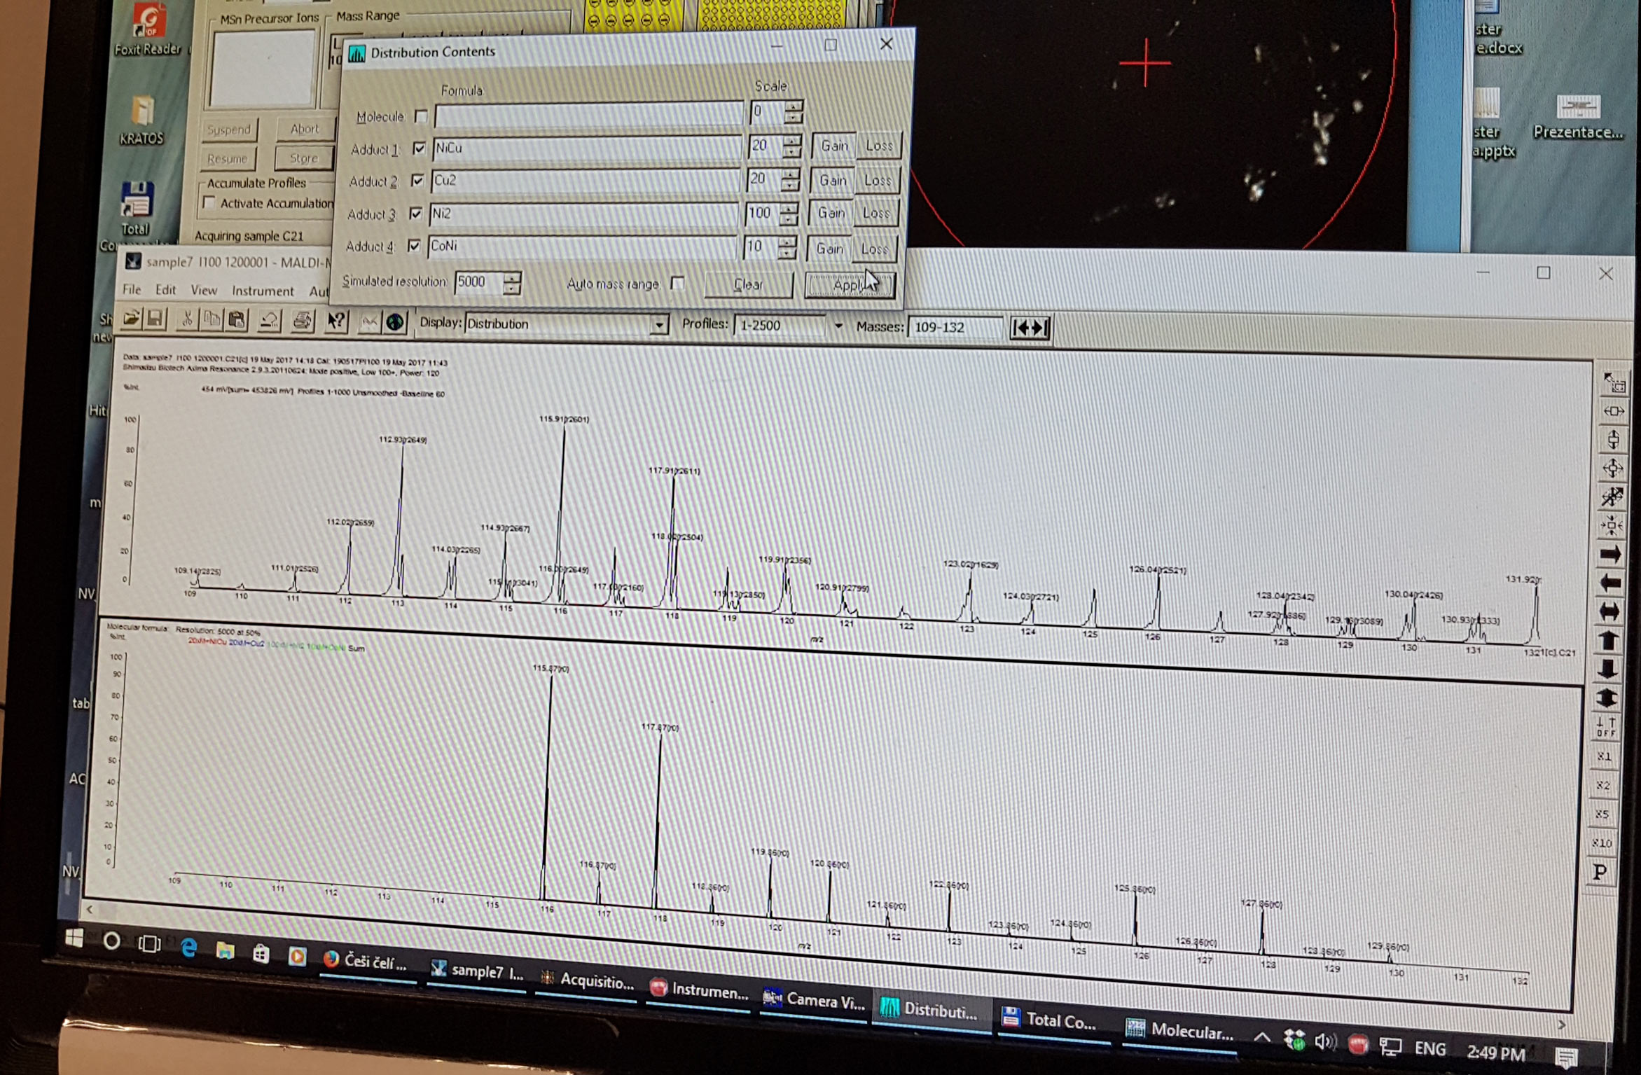Click the up arrow scale button
This screenshot has width=1641, height=1075.
(1609, 641)
